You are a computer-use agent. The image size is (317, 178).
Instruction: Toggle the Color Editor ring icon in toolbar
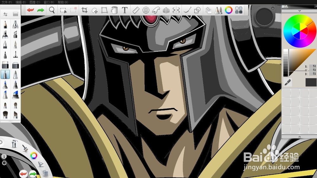point(229,10)
